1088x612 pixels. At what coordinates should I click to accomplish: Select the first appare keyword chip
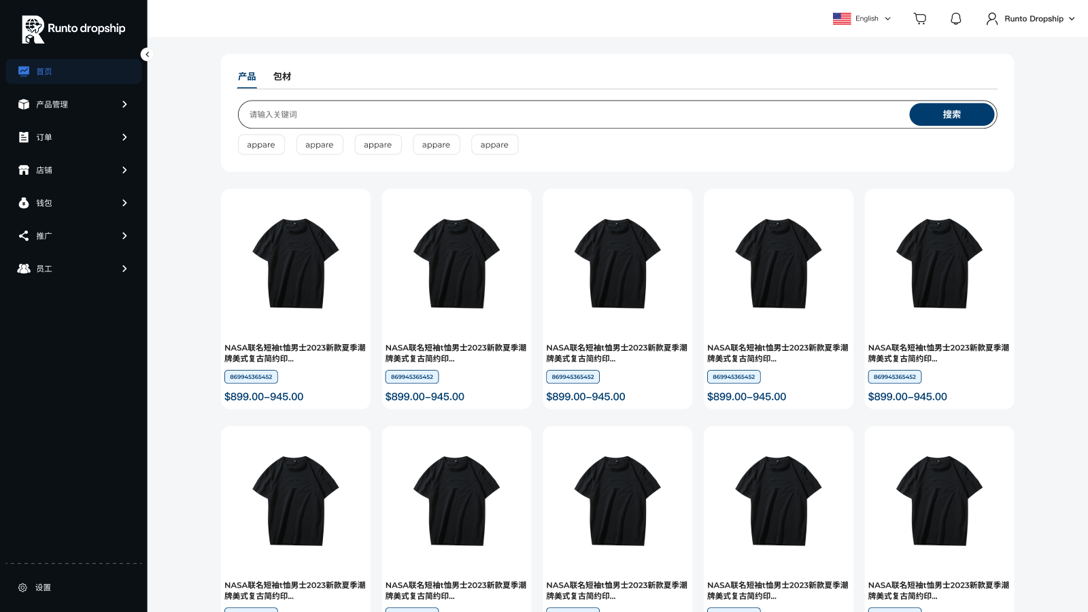point(261,144)
